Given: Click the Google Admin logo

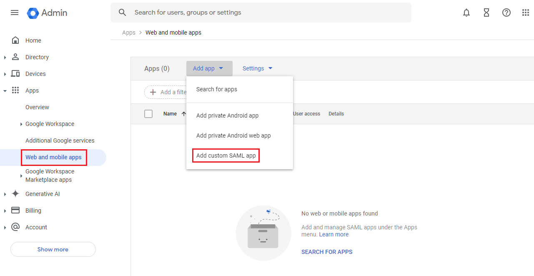Looking at the screenshot, I should pos(47,13).
